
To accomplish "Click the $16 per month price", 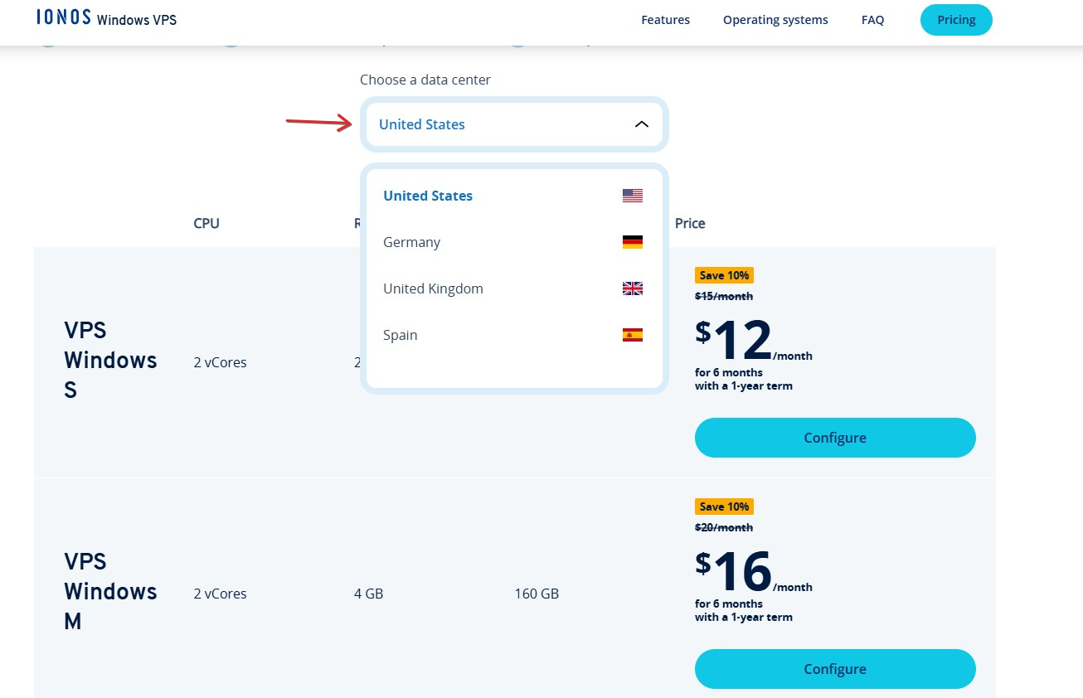I will pos(741,572).
